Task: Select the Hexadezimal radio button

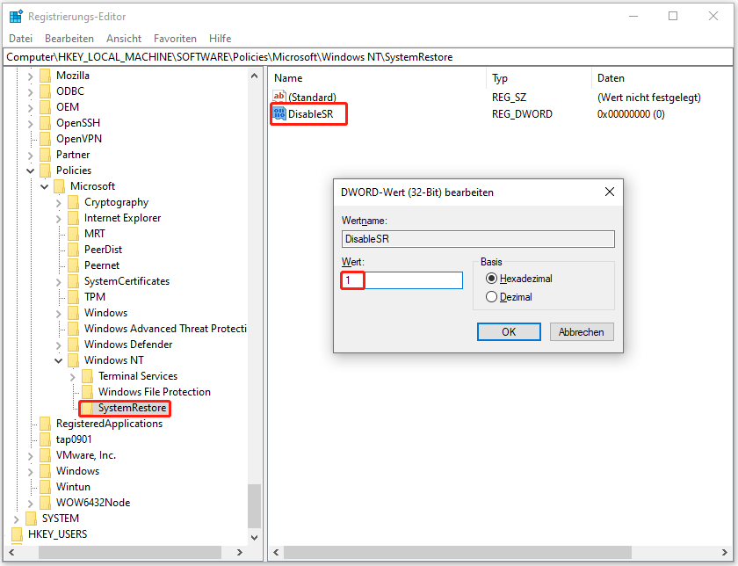Action: (x=491, y=279)
